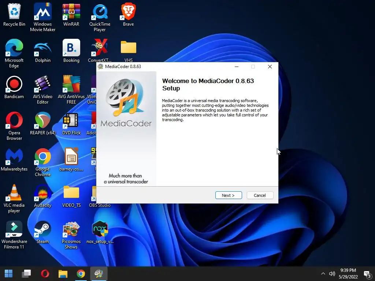375x281 pixels.
Task: Open the notification center with 3 alerts
Action: (x=367, y=274)
